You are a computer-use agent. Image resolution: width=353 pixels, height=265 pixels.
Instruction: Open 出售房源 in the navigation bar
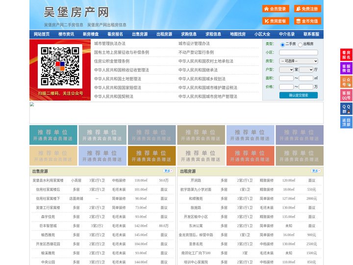[140, 34]
